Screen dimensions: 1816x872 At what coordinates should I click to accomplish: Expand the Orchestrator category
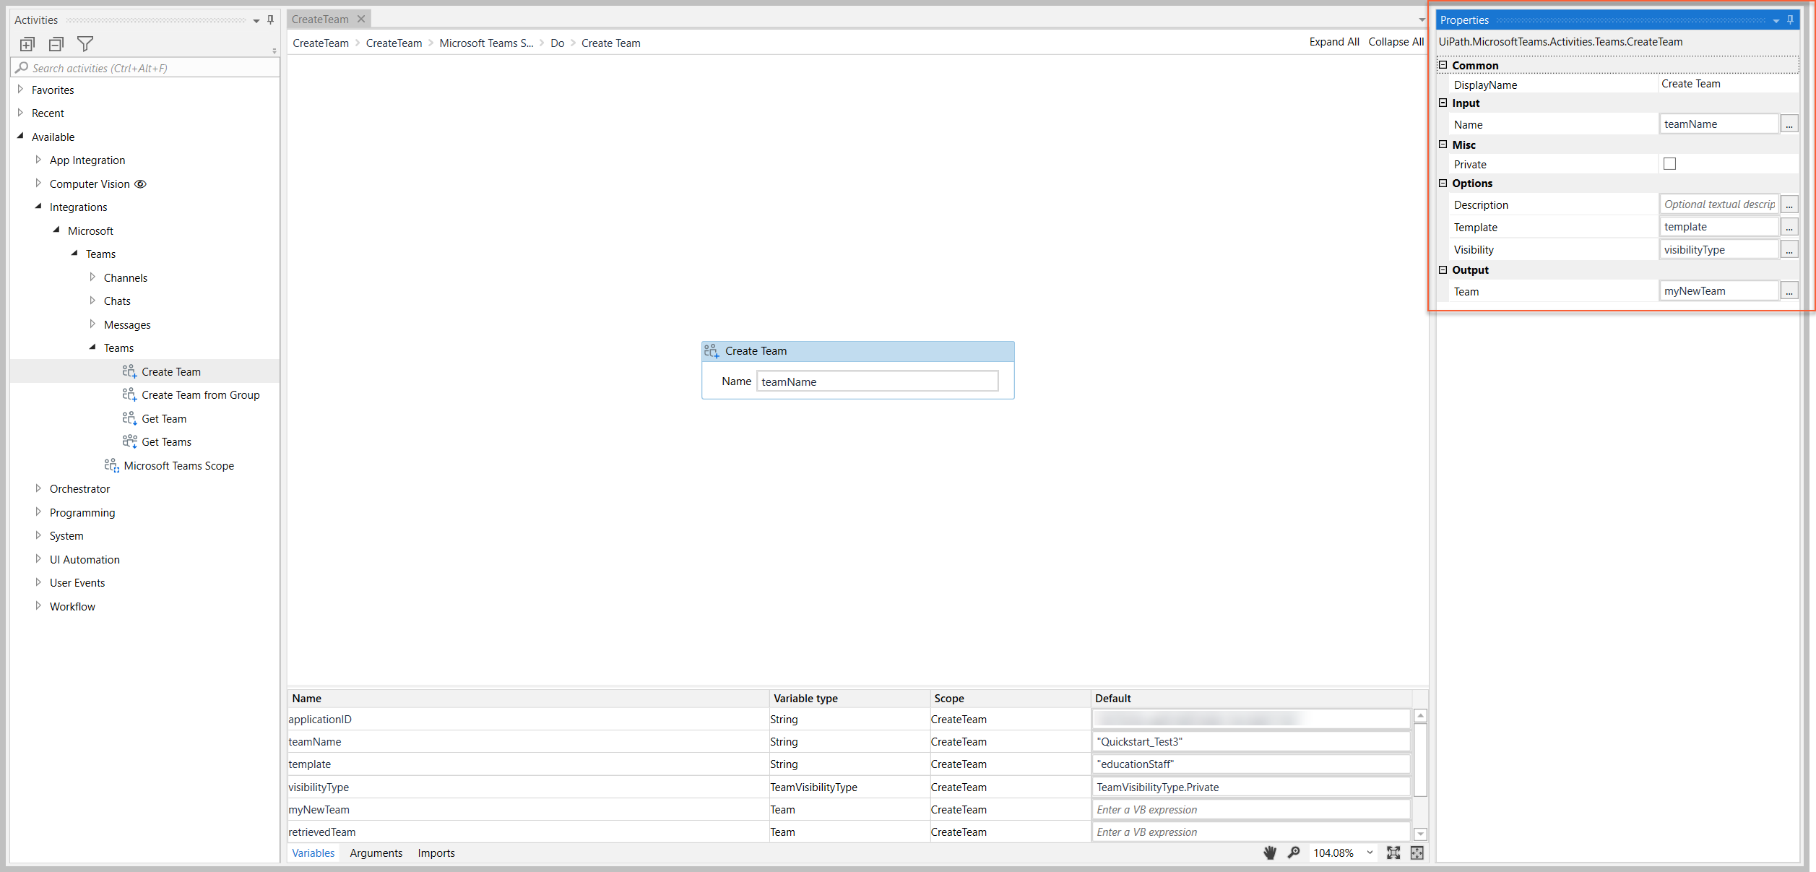click(39, 488)
